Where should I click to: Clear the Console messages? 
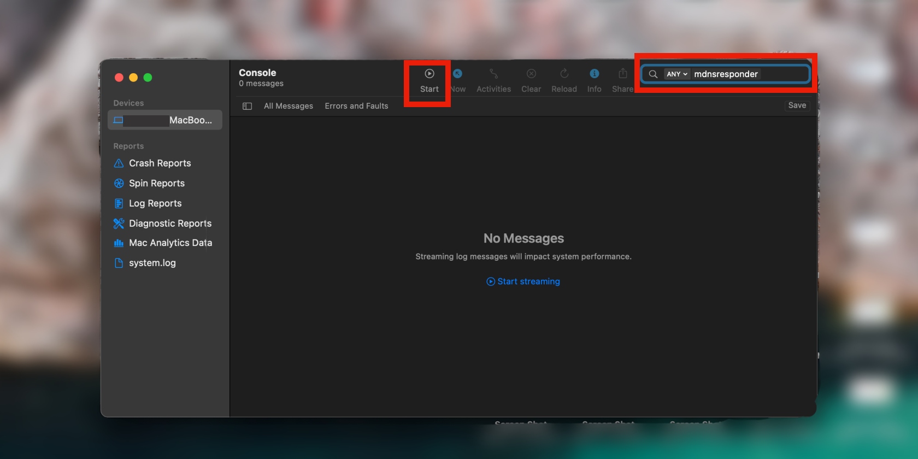click(531, 80)
